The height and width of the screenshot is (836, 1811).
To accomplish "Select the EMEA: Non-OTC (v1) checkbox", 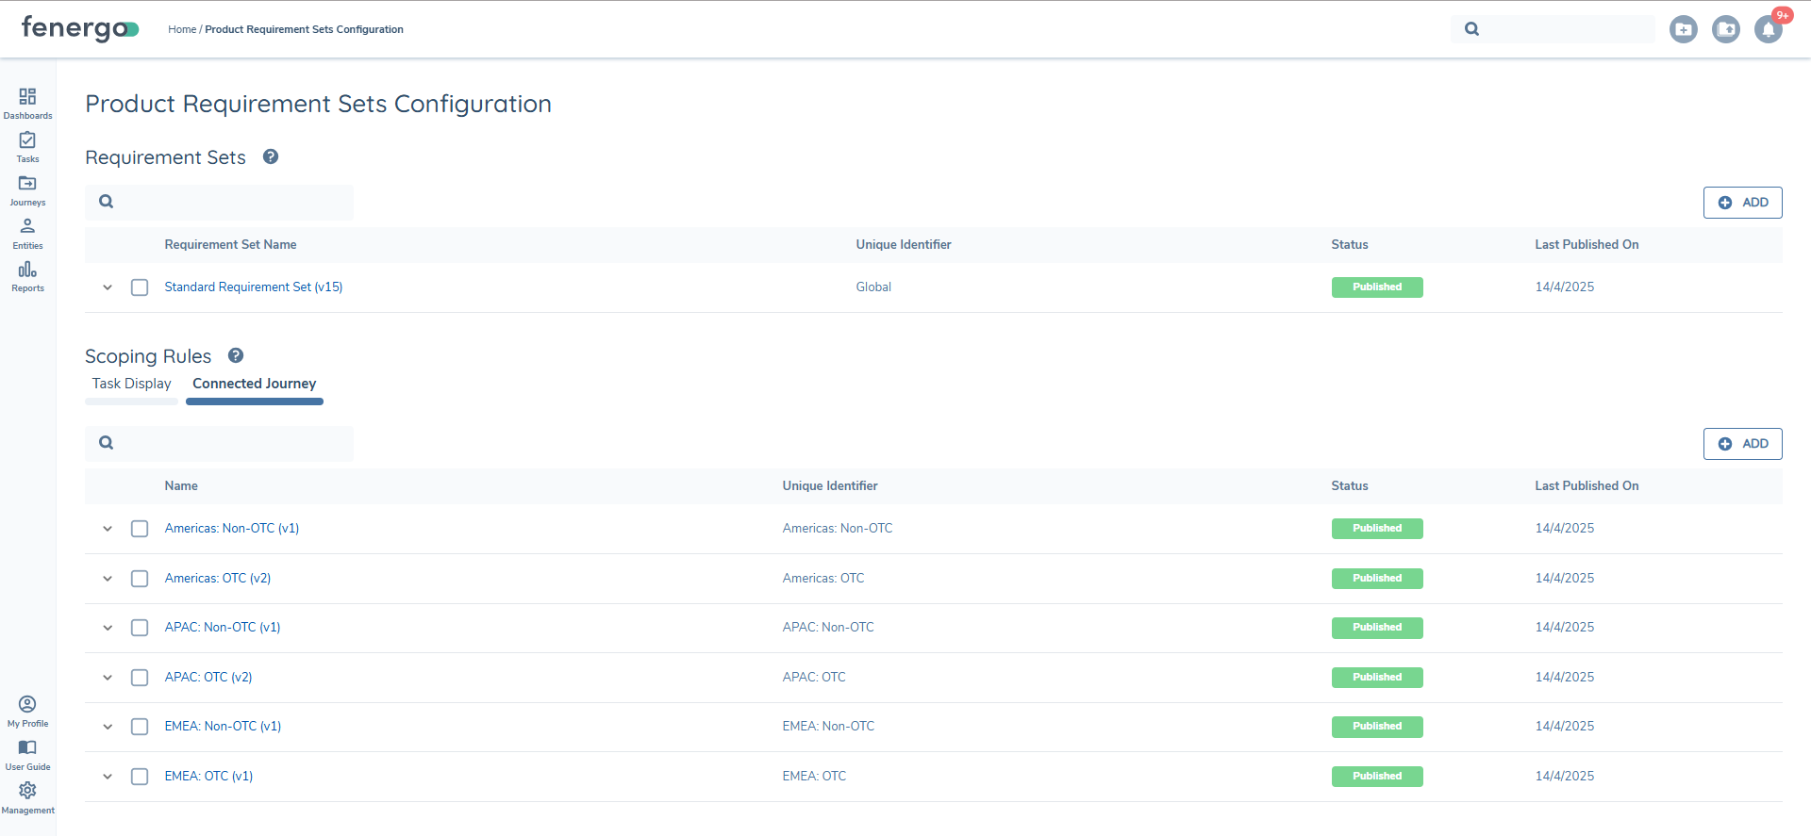I will 140,727.
